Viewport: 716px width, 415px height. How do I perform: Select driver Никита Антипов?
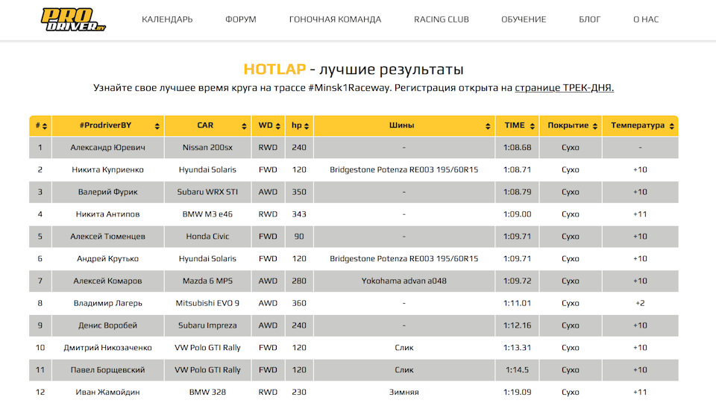coord(107,214)
